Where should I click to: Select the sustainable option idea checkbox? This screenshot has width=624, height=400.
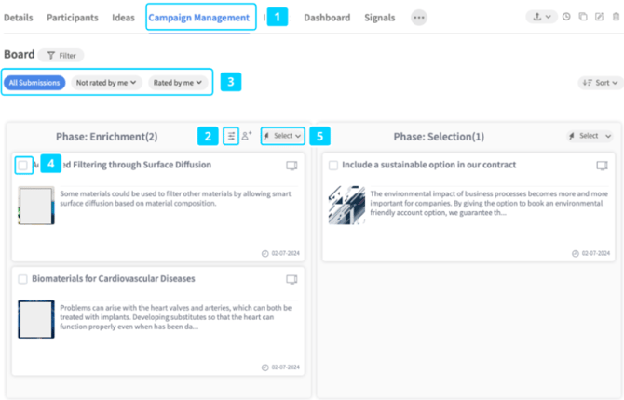[x=333, y=165]
